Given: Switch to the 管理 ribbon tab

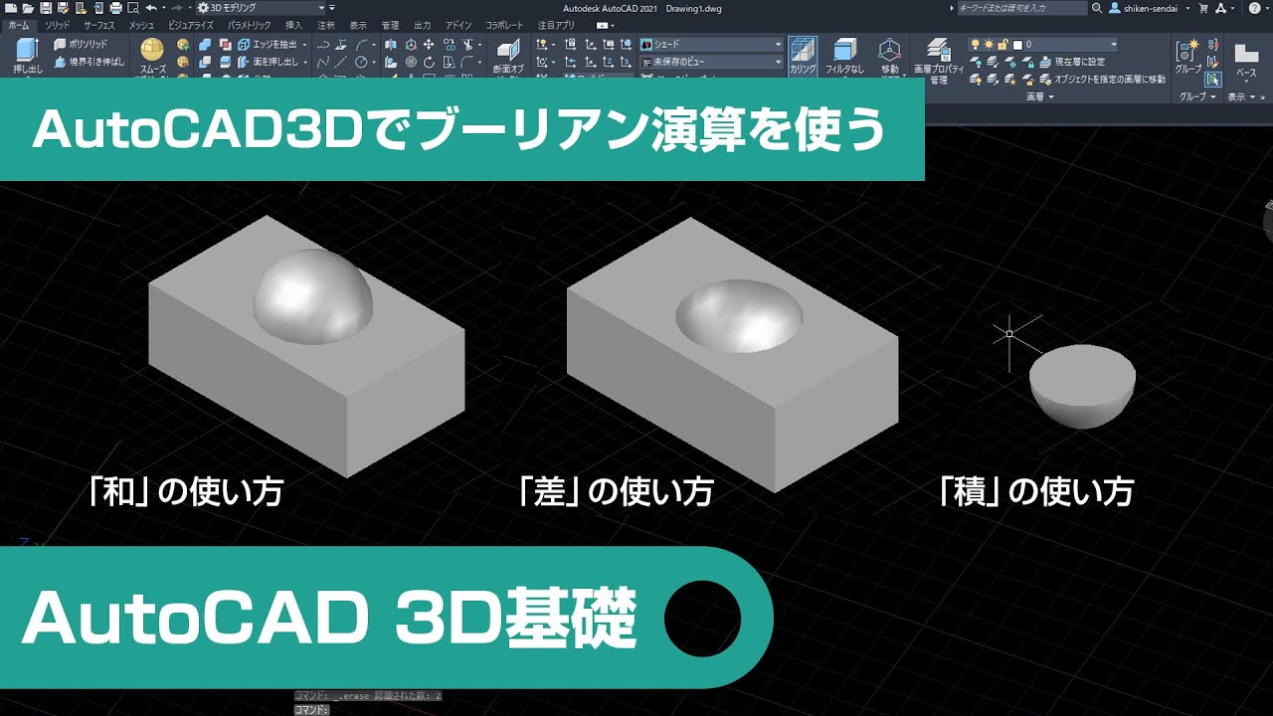Looking at the screenshot, I should tap(390, 25).
